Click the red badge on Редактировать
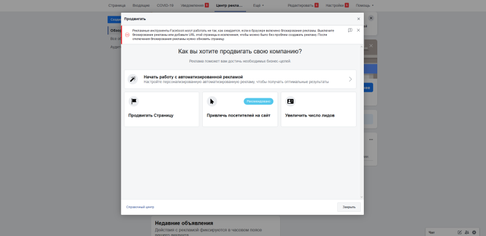The width and height of the screenshot is (486, 236). pos(317,5)
